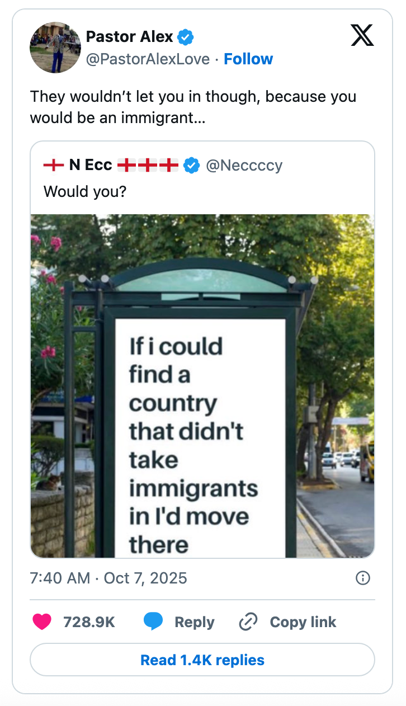Click the Pastor Alex display name
The image size is (406, 706).
[129, 37]
